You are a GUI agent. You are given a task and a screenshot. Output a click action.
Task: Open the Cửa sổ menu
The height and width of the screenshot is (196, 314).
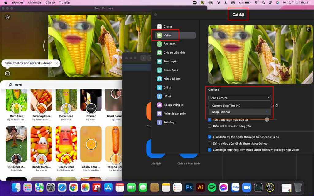click(x=50, y=2)
